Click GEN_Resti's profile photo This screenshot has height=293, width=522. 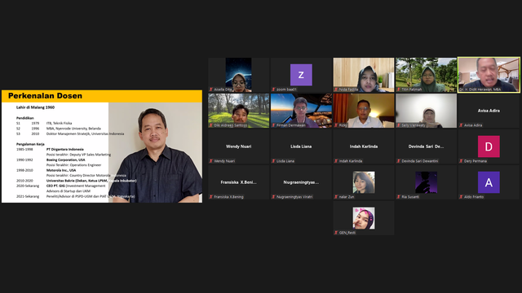coord(364,218)
